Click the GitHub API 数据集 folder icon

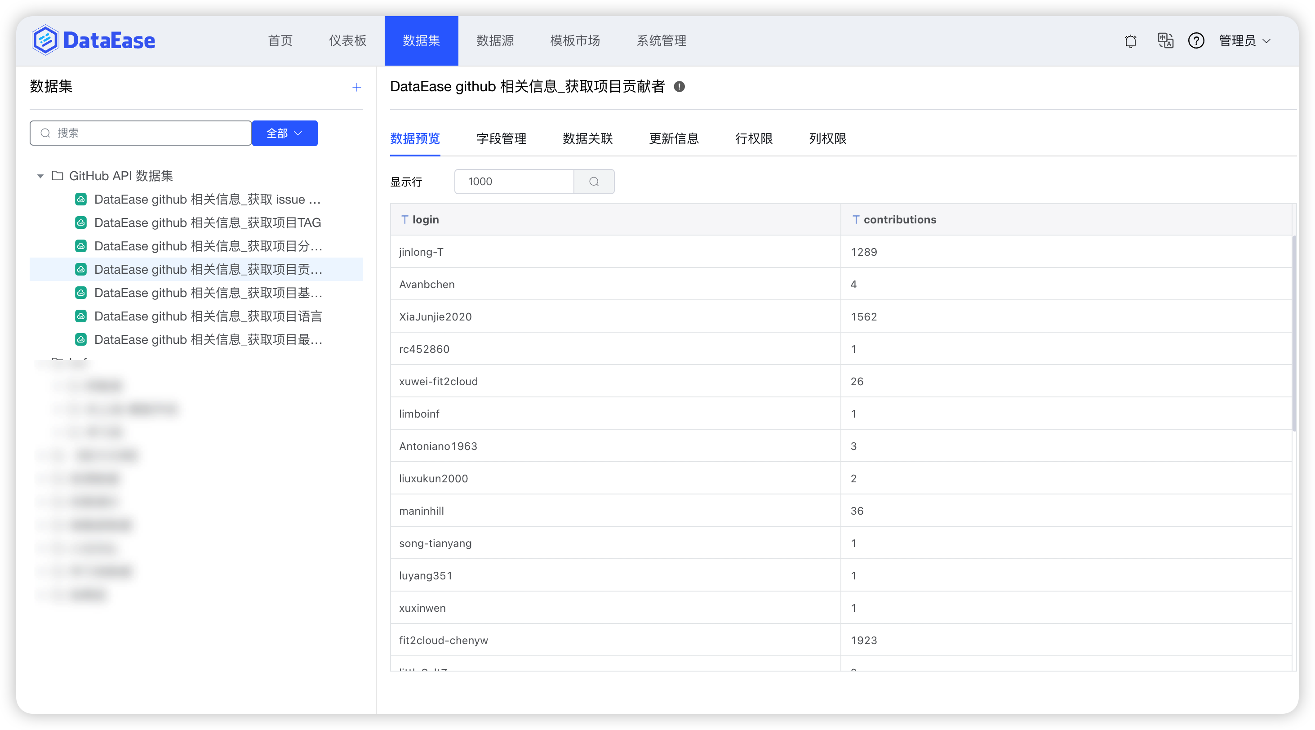coord(58,176)
